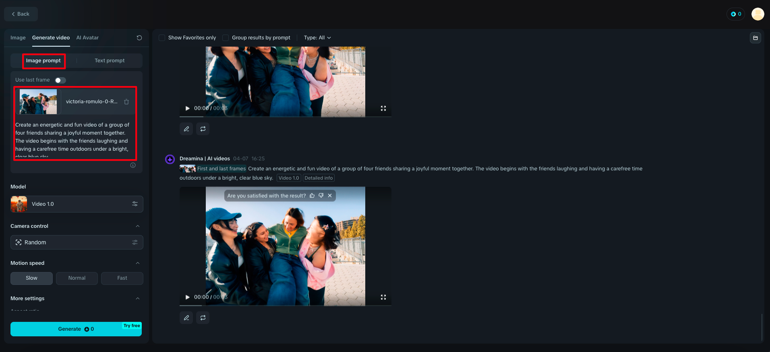The image size is (770, 352).
Task: Expand the first video to fullscreen
Action: click(x=383, y=108)
